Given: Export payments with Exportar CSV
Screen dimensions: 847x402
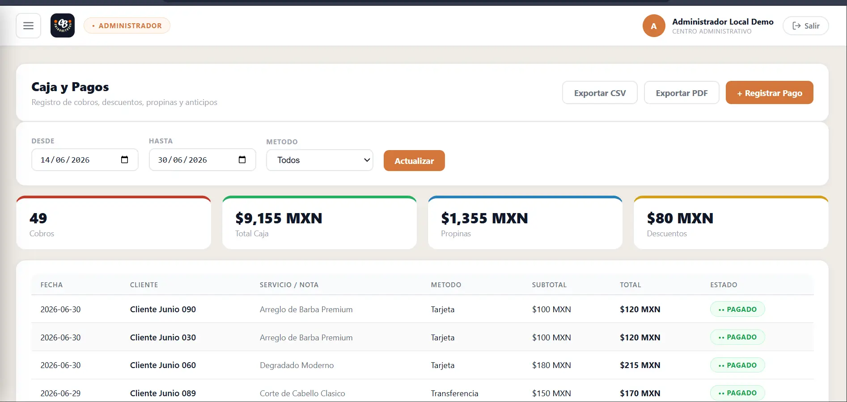Looking at the screenshot, I should 600,93.
